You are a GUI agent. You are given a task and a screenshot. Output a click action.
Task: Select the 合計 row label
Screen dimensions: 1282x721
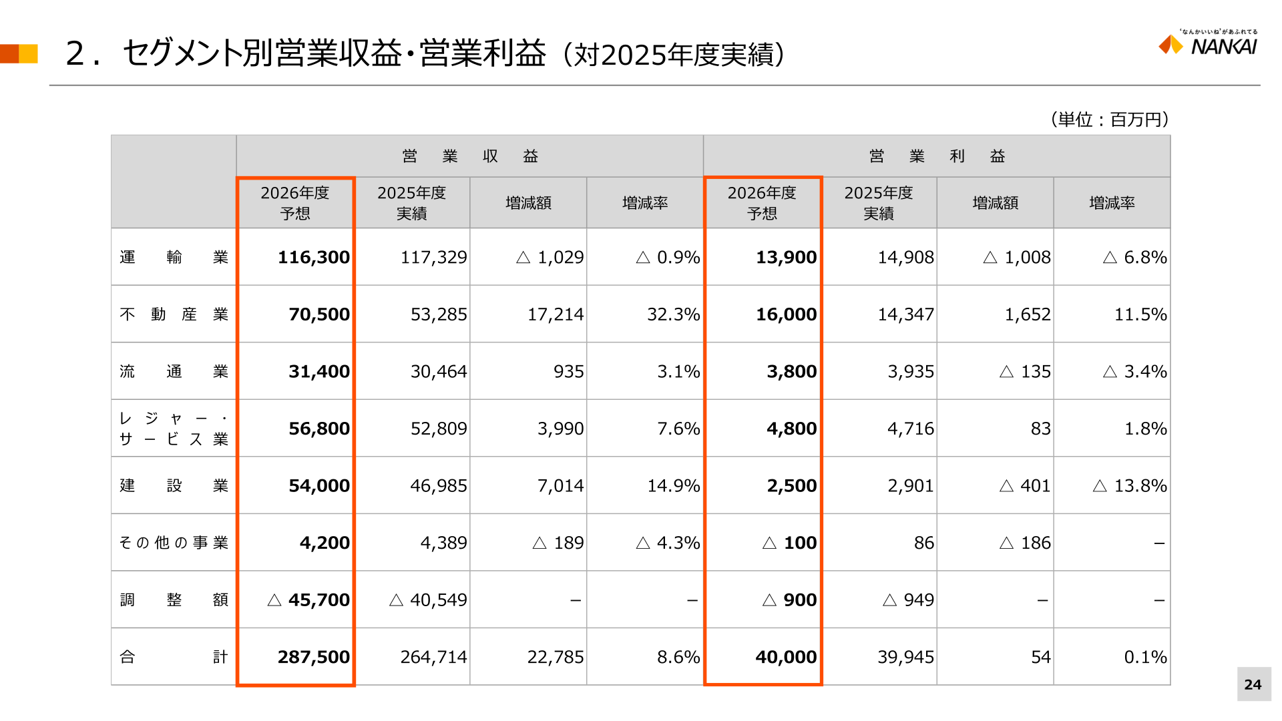coord(174,657)
